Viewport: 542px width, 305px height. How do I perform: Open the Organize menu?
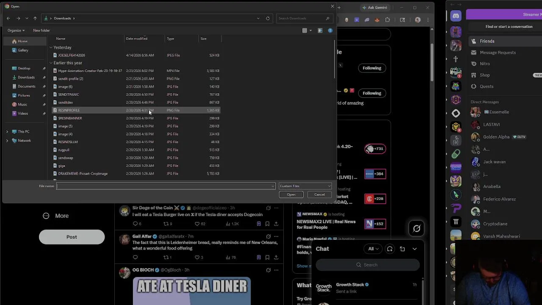pos(16,30)
